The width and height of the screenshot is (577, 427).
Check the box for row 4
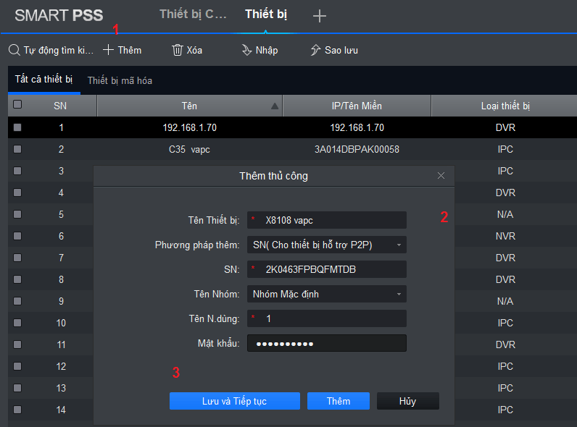point(17,193)
